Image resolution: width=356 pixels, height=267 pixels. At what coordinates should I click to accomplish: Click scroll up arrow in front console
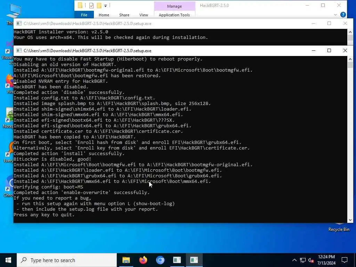(x=350, y=59)
